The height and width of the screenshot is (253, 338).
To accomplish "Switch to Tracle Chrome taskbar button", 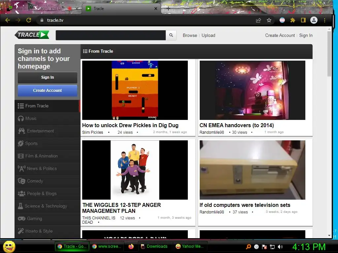I will coord(72,246).
